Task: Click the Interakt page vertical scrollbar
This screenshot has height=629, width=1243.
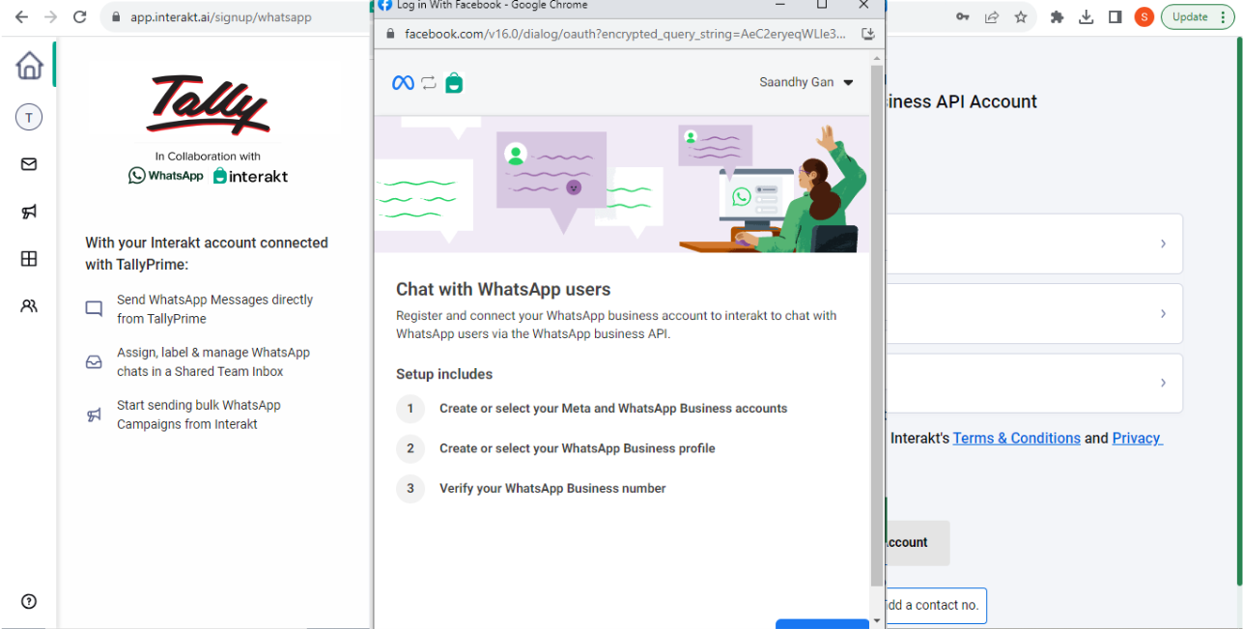Action: [1237, 309]
